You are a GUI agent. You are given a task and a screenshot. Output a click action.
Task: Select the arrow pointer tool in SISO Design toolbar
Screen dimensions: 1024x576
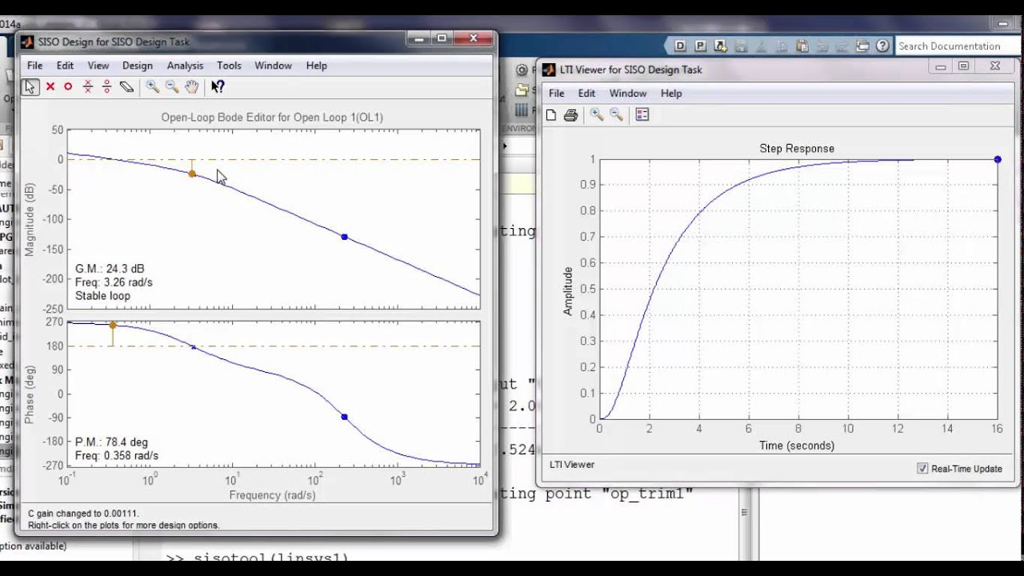30,86
